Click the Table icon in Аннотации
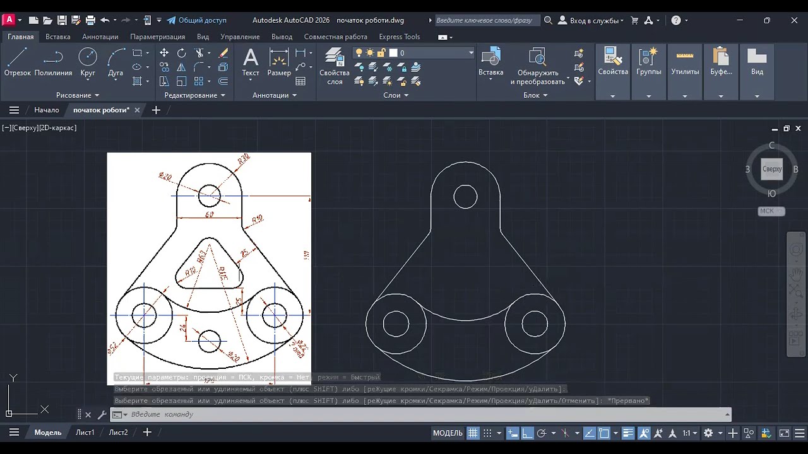Image resolution: width=808 pixels, height=454 pixels. [300, 81]
